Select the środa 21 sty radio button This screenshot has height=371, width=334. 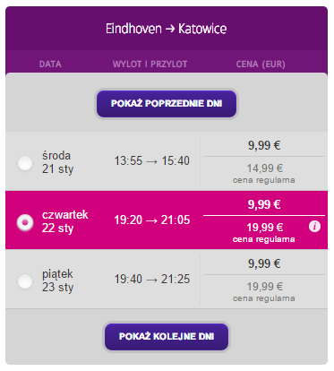25,163
